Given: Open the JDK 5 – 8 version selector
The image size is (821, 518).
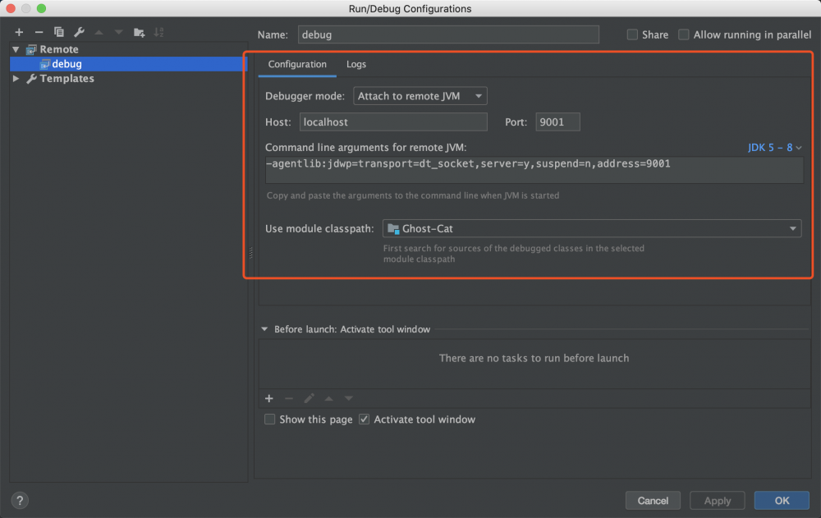Looking at the screenshot, I should click(x=774, y=148).
